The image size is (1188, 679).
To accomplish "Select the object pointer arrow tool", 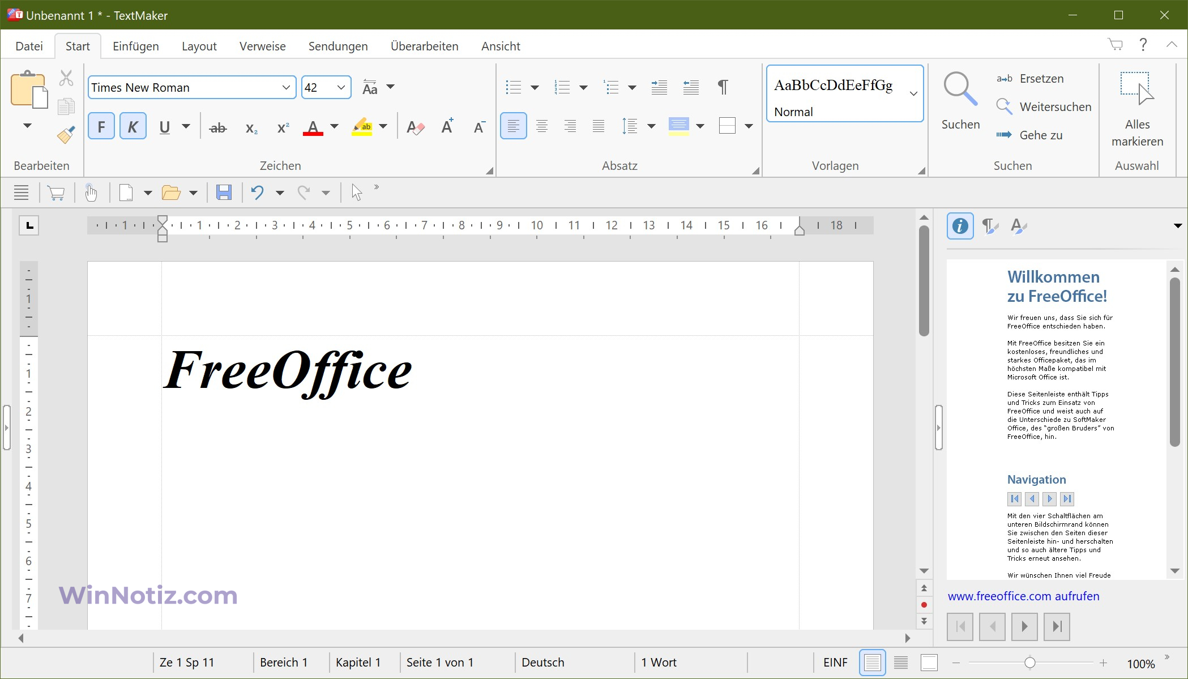I will click(x=356, y=193).
